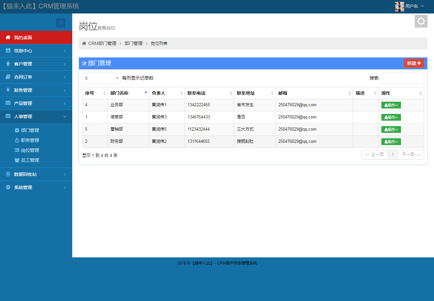Screen dimensions: 434x301
Task: Open 信息中心 via its sidebar icon
Action: [8, 50]
